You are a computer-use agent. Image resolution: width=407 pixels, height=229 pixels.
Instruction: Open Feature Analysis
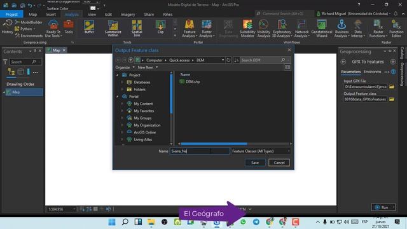190,29
